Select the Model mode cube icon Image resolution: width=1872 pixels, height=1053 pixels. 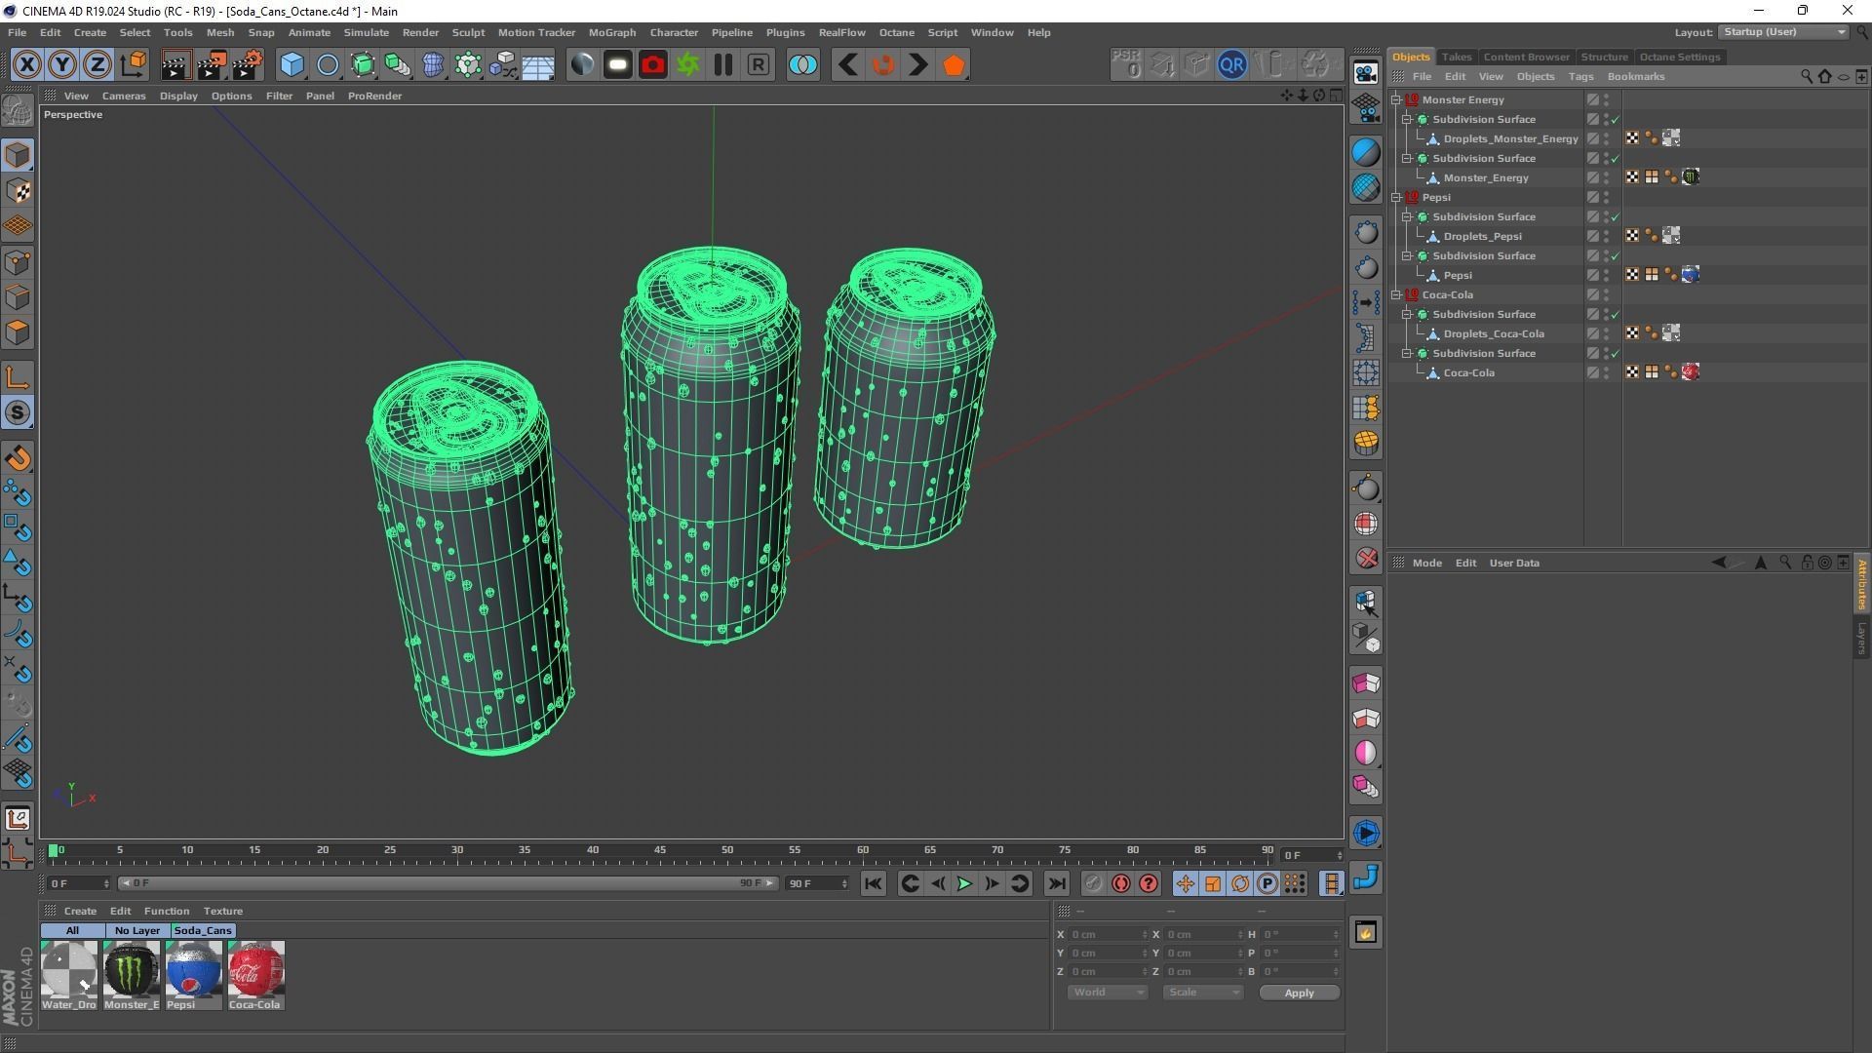(x=18, y=155)
